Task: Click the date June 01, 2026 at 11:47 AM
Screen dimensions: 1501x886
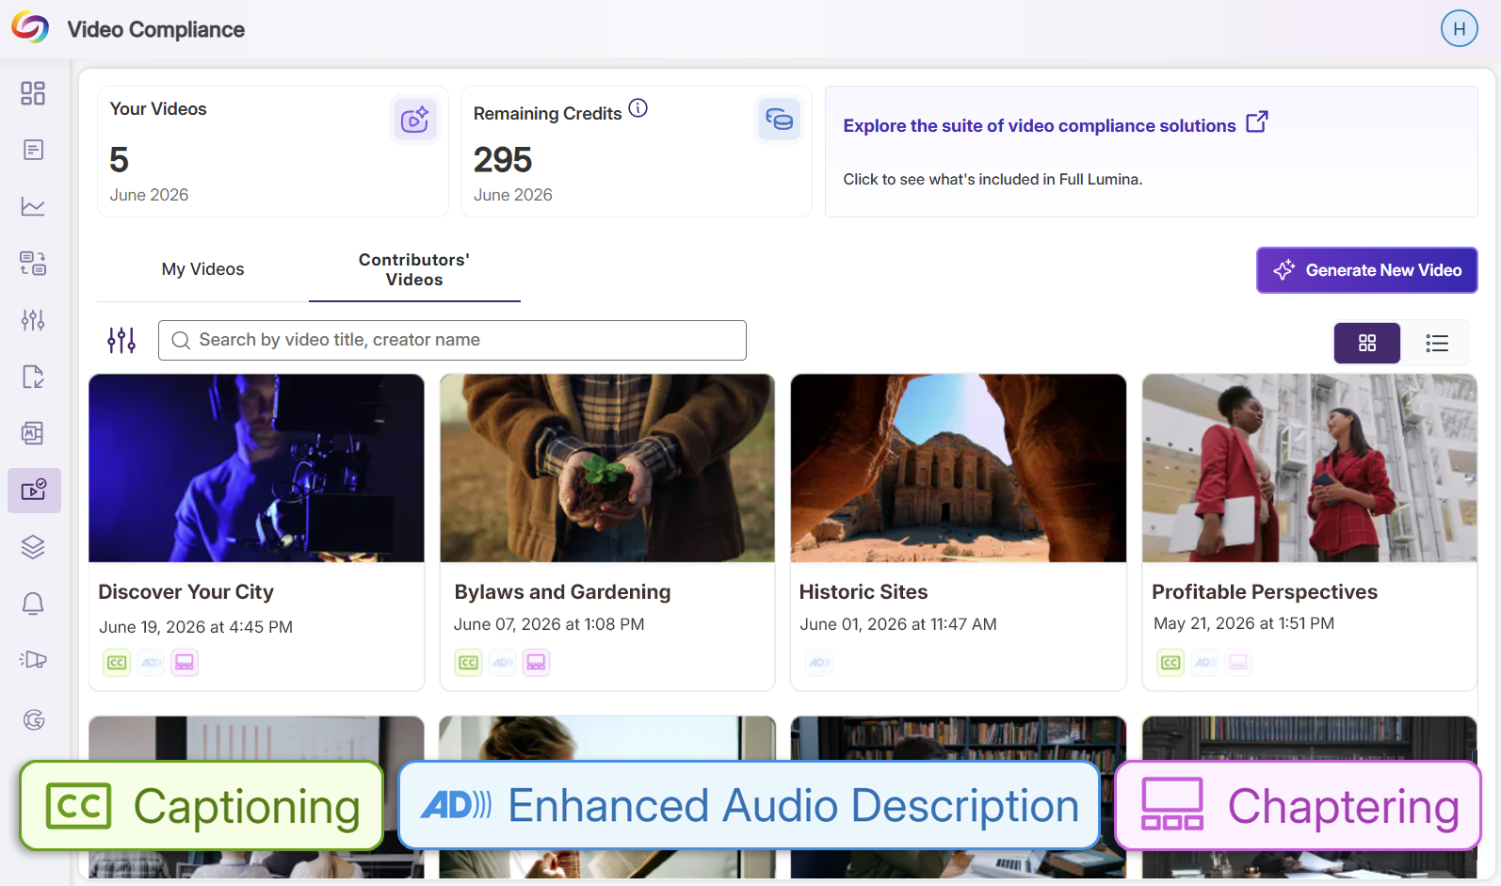Action: [x=898, y=624]
